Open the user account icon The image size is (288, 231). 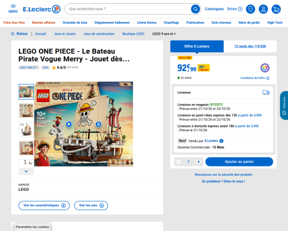pyautogui.click(x=263, y=9)
